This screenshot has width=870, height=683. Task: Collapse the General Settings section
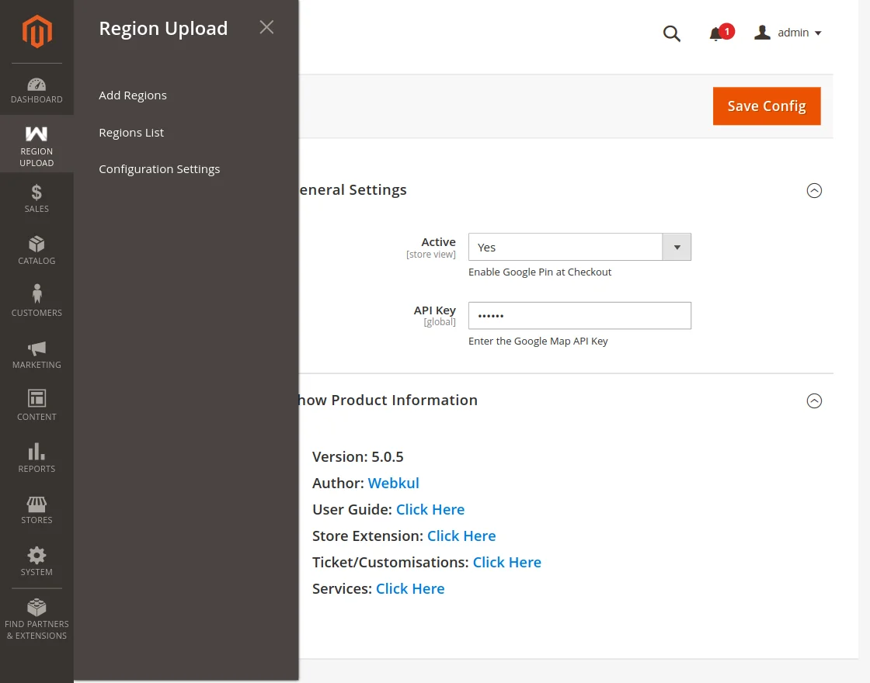(814, 190)
